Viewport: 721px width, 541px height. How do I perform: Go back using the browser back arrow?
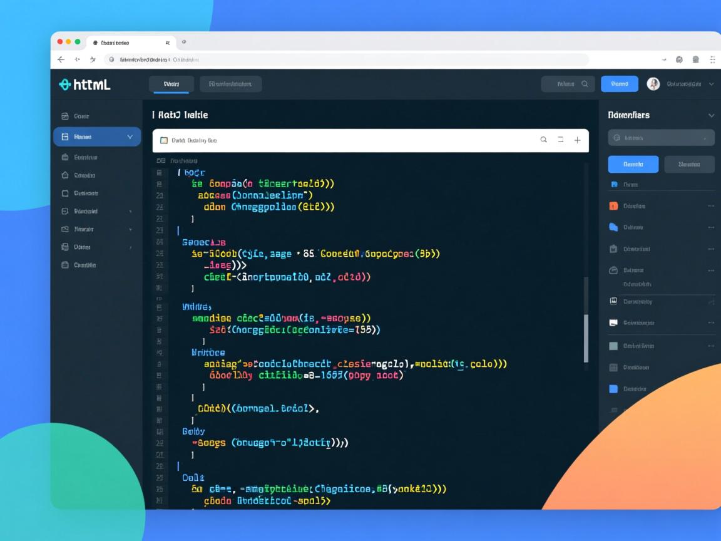pyautogui.click(x=61, y=59)
